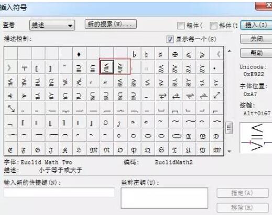Click the symbol grid scroll-down arrow
The image size is (272, 215).
click(230, 151)
